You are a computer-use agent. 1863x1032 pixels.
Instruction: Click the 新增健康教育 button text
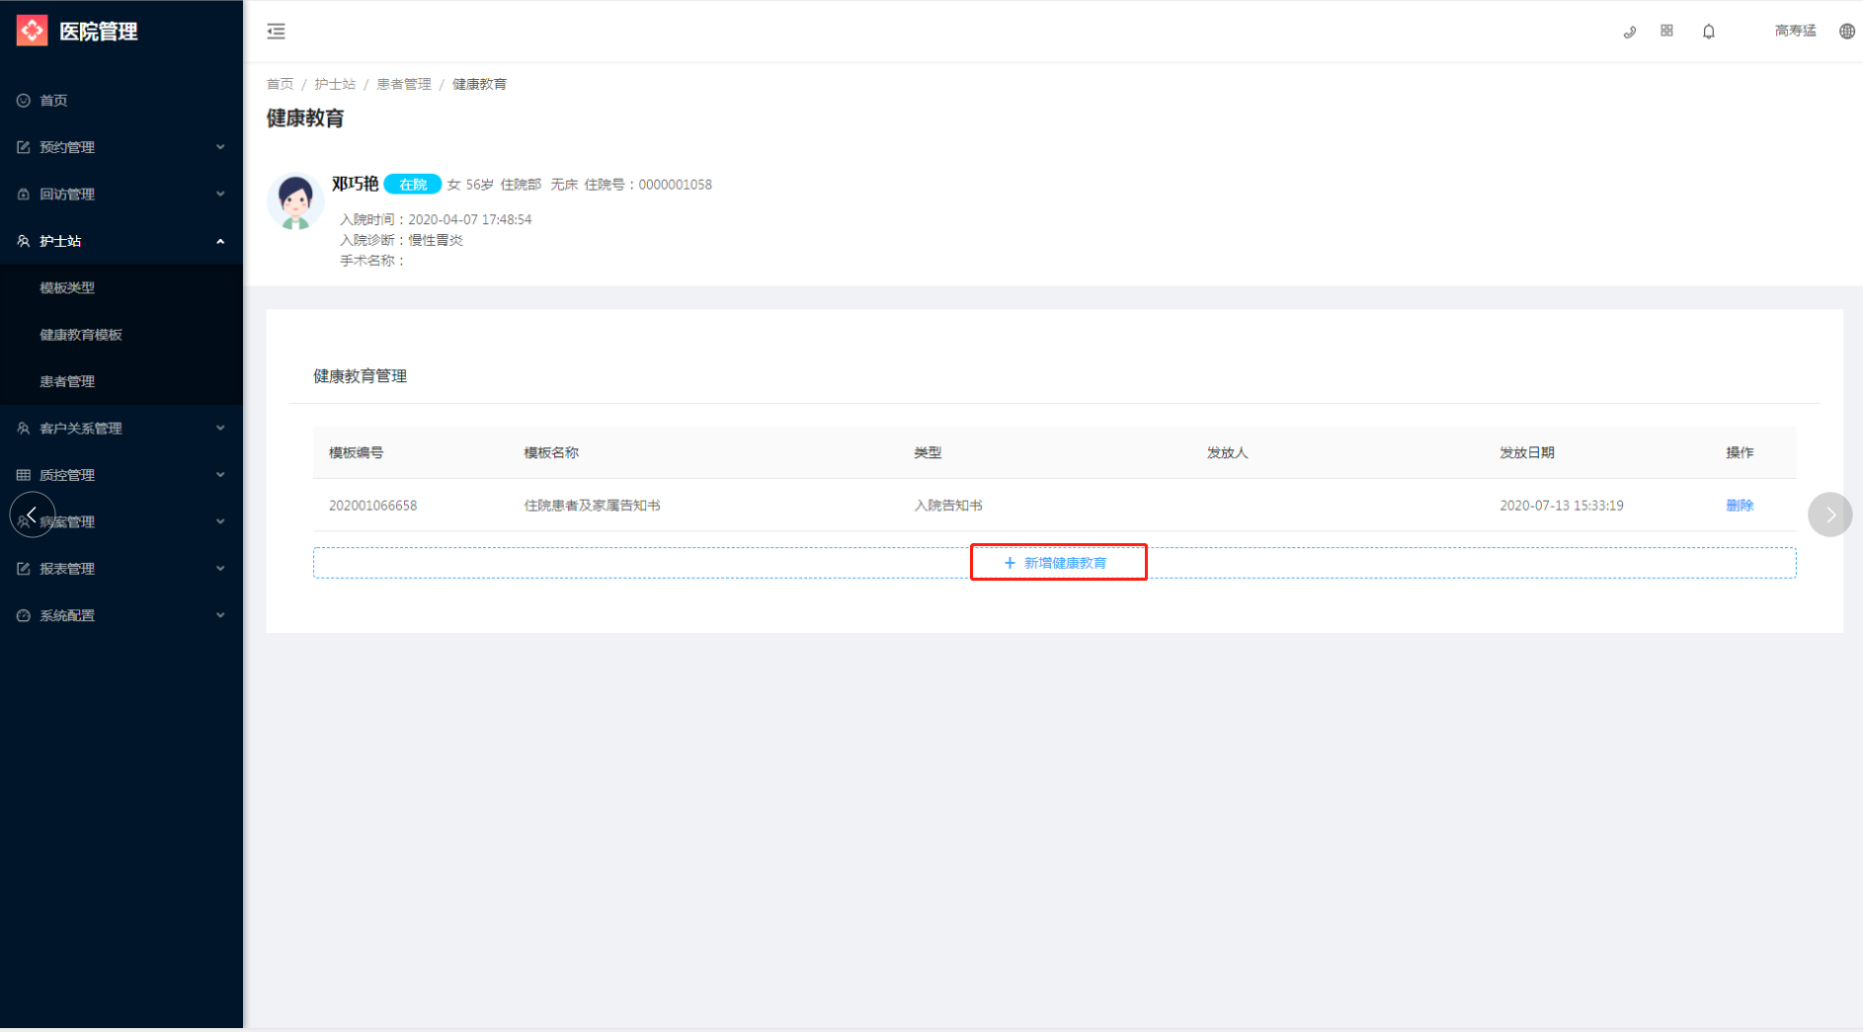[x=1065, y=563]
